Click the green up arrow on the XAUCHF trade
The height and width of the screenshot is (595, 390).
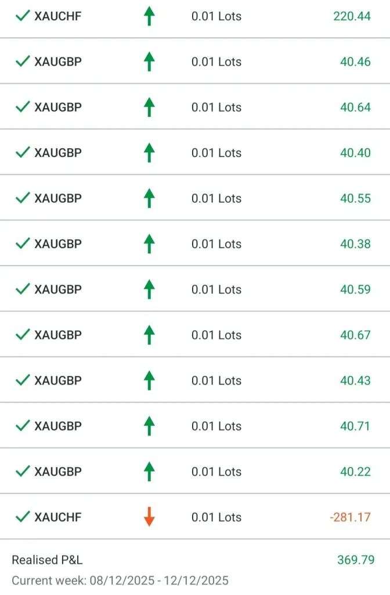(x=149, y=16)
